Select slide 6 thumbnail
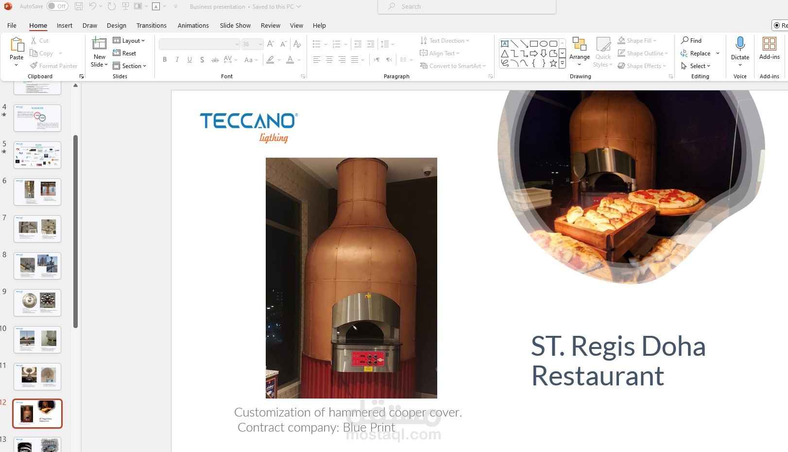Screen dimensions: 788x452 click(37, 191)
